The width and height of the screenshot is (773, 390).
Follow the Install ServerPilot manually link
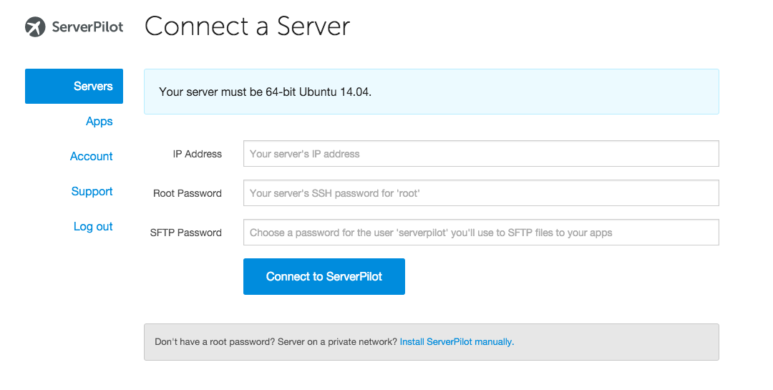pyautogui.click(x=457, y=341)
